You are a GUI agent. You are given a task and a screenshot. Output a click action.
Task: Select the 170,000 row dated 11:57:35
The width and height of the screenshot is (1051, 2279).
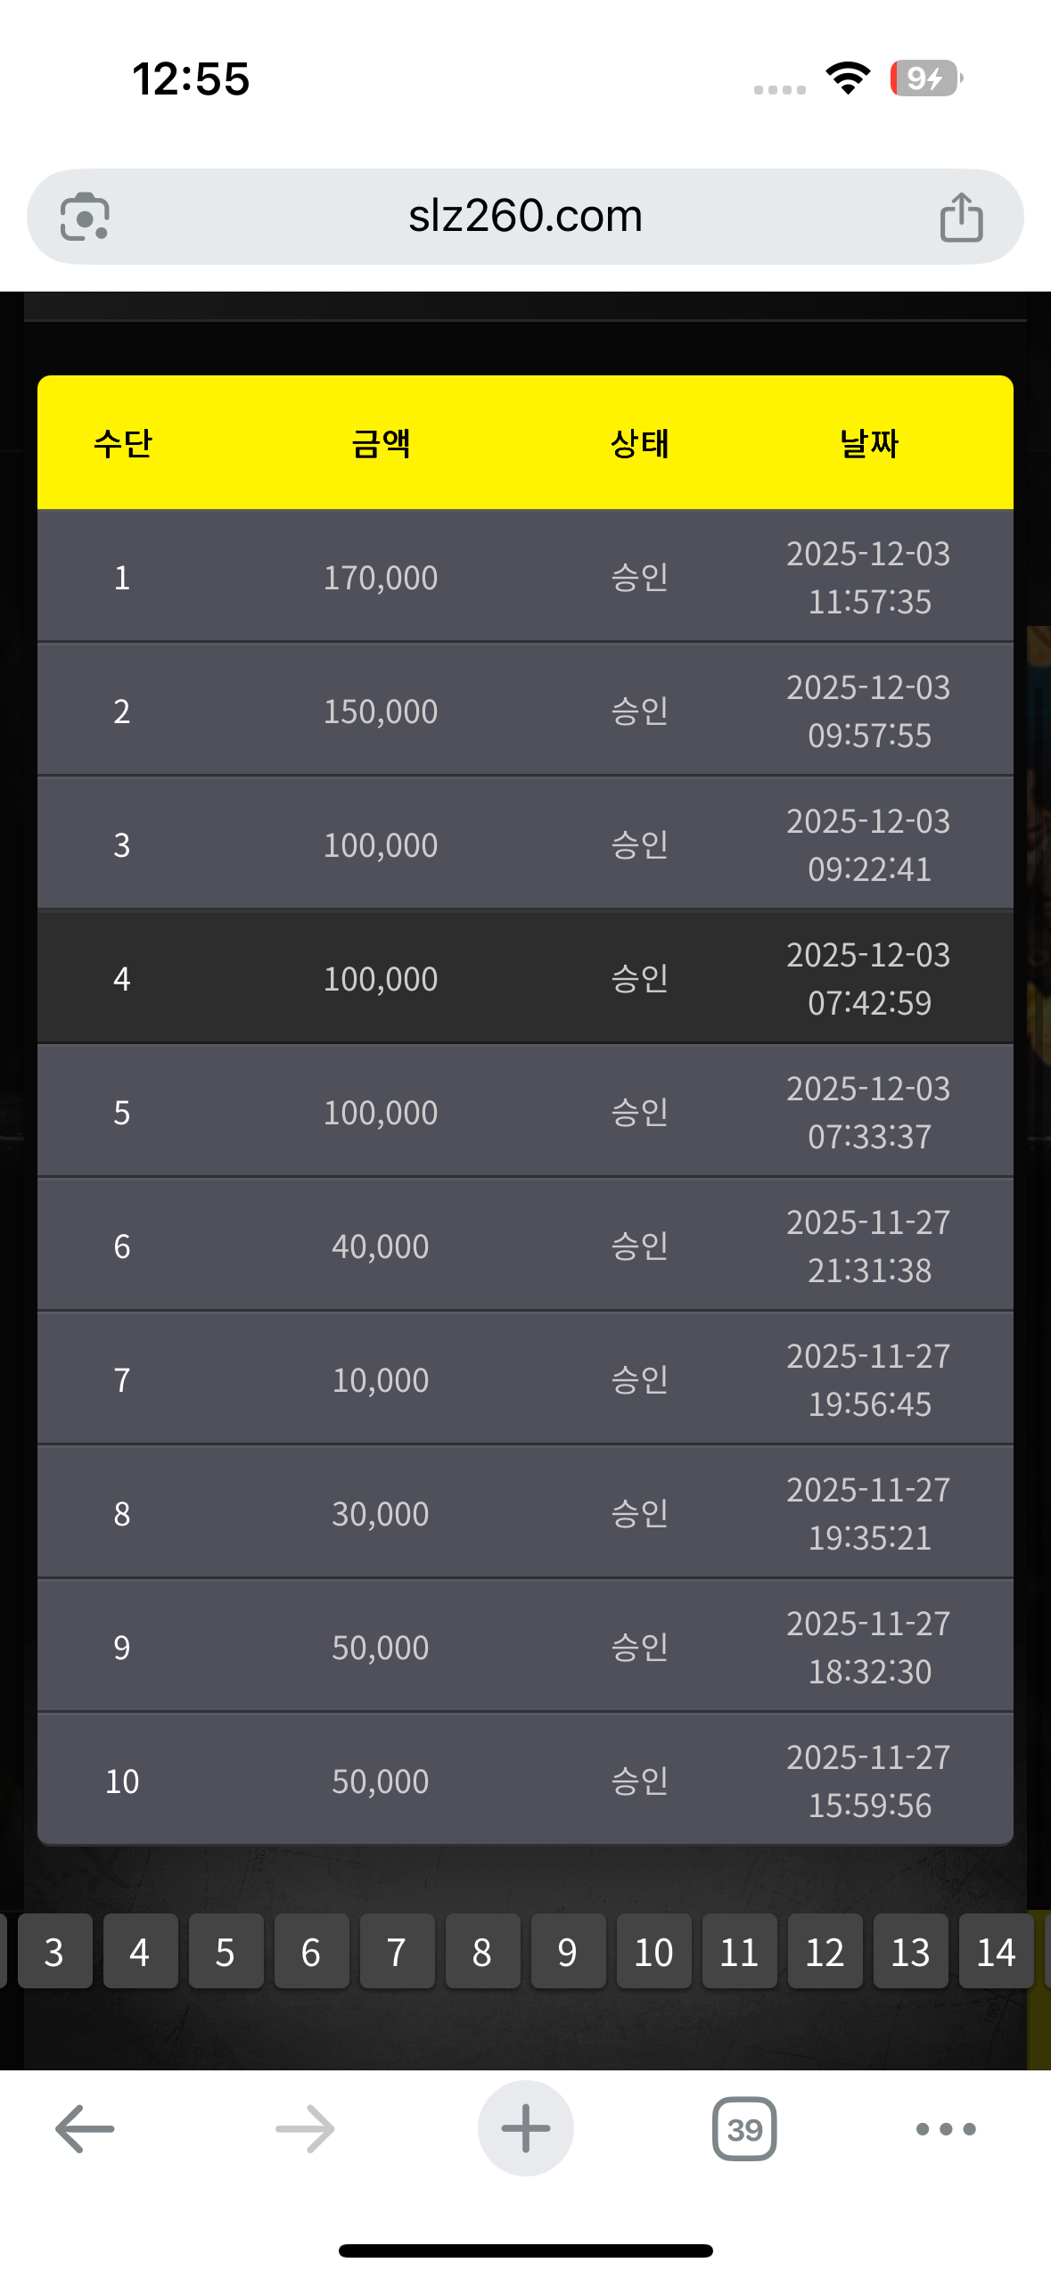point(525,577)
